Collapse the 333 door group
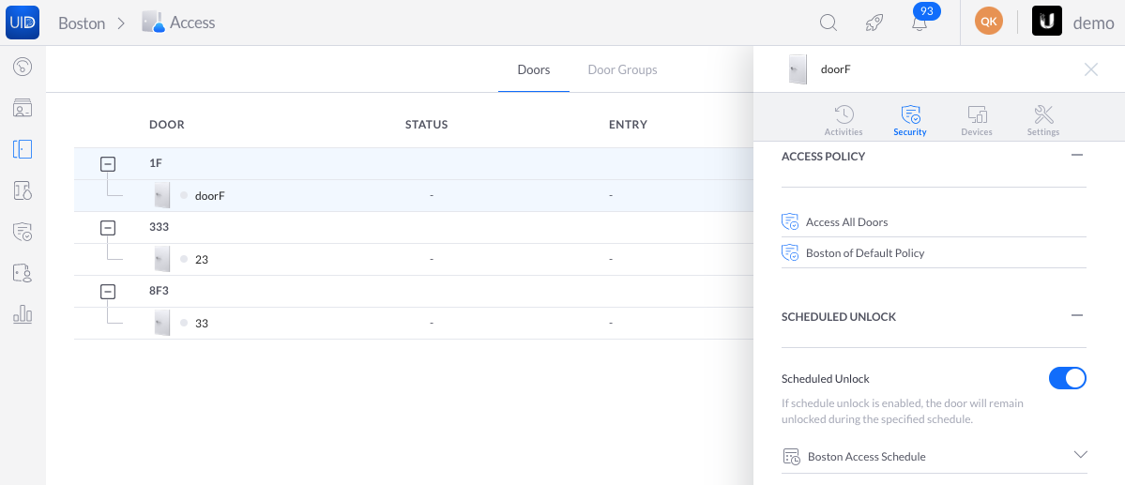1125x485 pixels. (107, 227)
